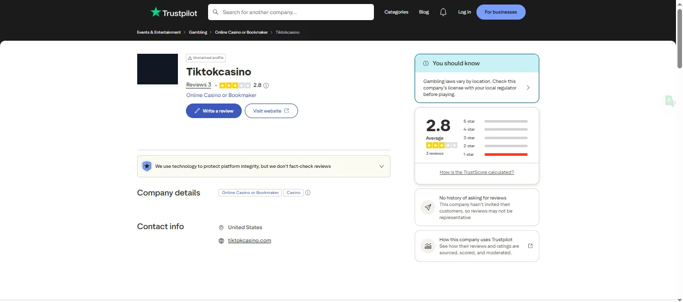Screen dimensions: 683x302
Task: Click the TrustScore info icon beside 2.8
Action: pos(266,85)
